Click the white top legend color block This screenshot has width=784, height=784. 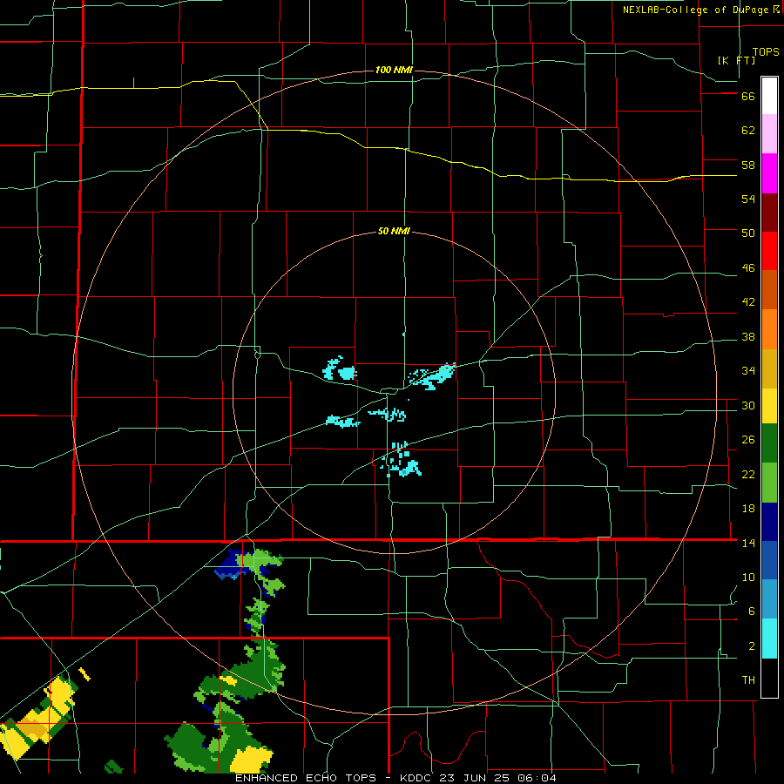pyautogui.click(x=769, y=96)
